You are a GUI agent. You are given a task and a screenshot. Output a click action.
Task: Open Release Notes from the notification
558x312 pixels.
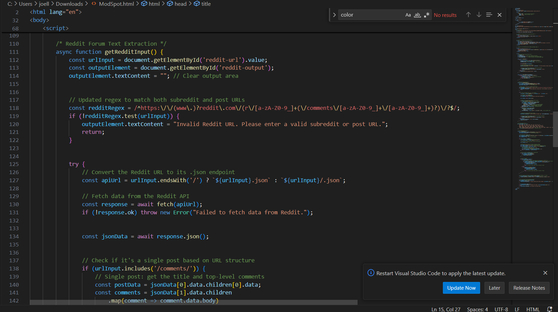[x=529, y=288]
